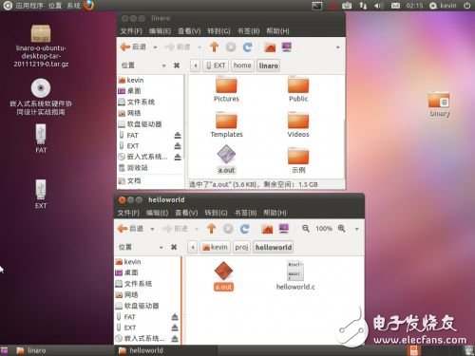Click Computer icon in helloworld toolbar
This screenshot has height=356, width=475.
tap(284, 229)
